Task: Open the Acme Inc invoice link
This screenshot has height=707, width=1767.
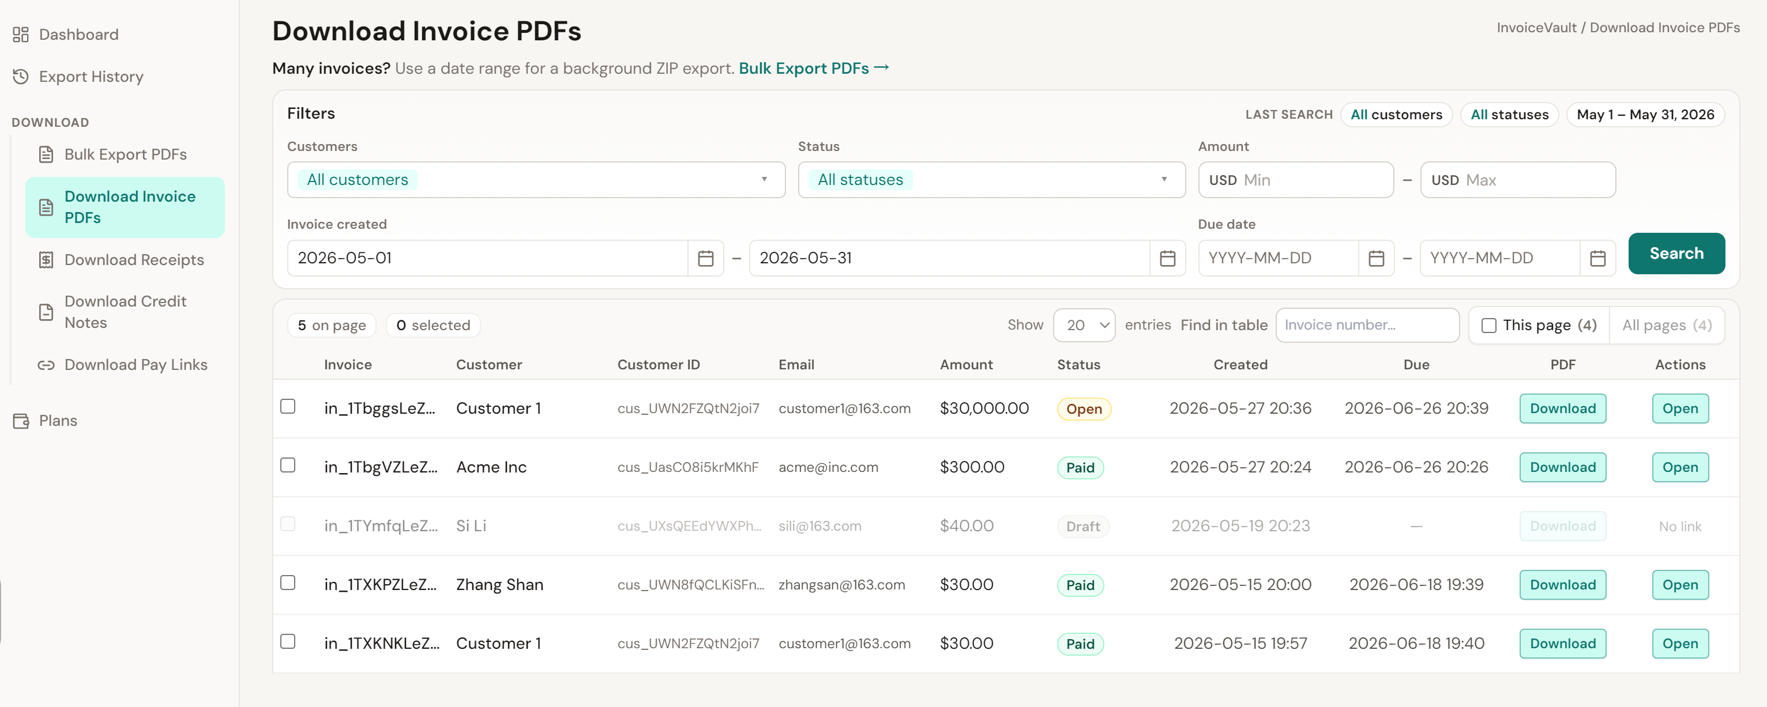Action: [1680, 467]
